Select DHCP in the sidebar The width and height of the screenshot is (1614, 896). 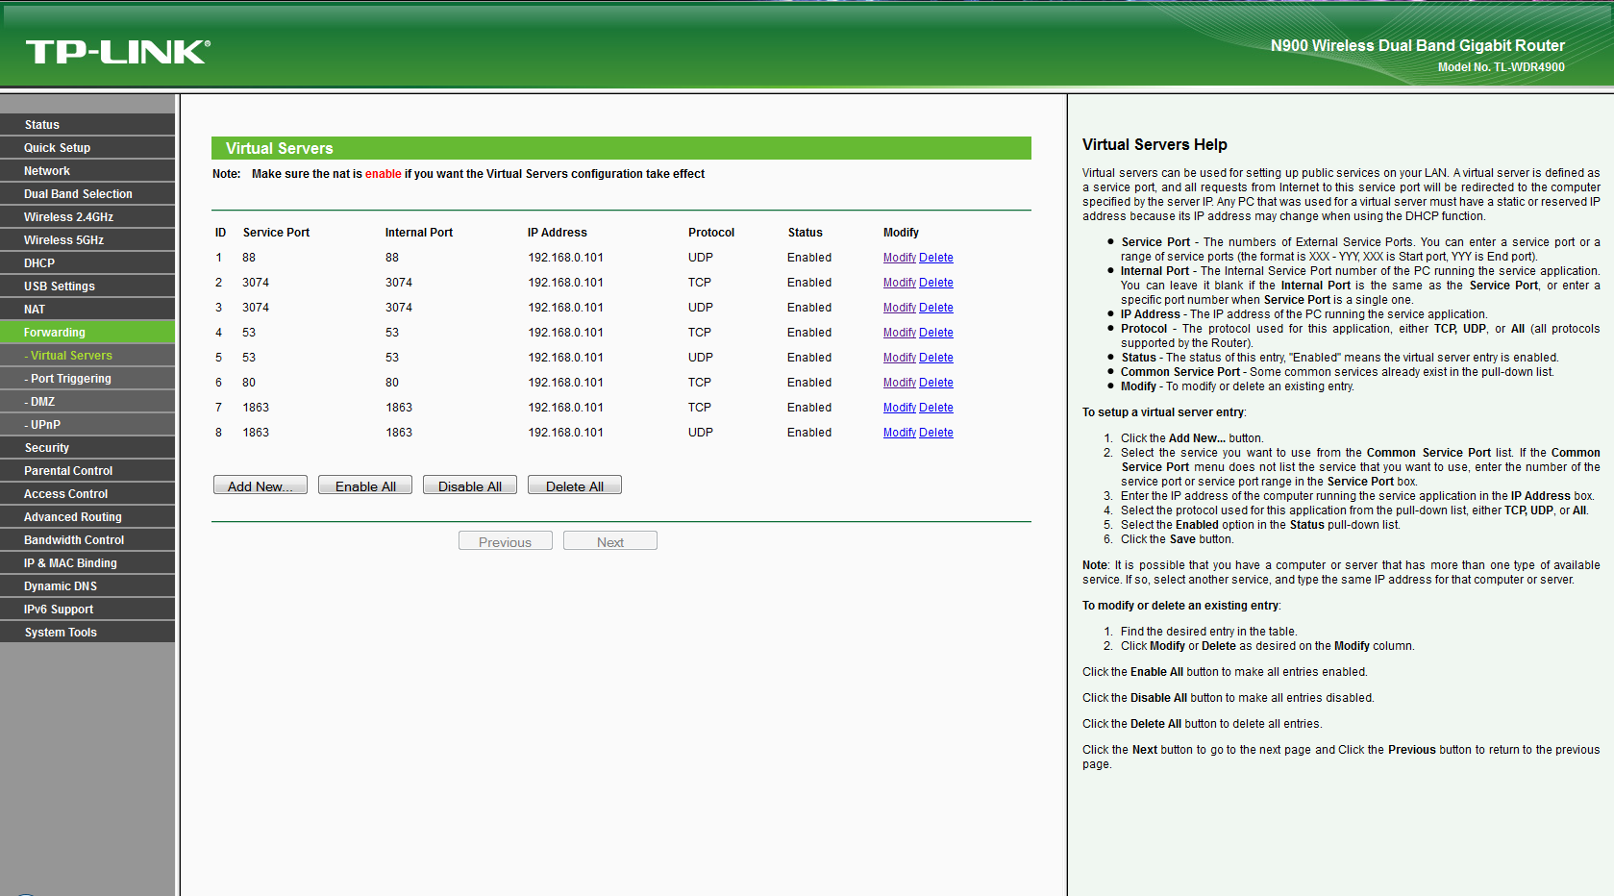(87, 263)
